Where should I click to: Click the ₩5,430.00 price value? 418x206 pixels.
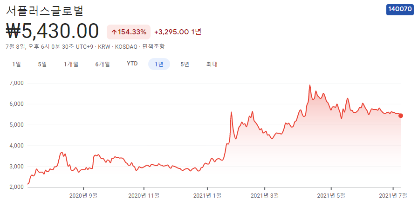(52, 32)
